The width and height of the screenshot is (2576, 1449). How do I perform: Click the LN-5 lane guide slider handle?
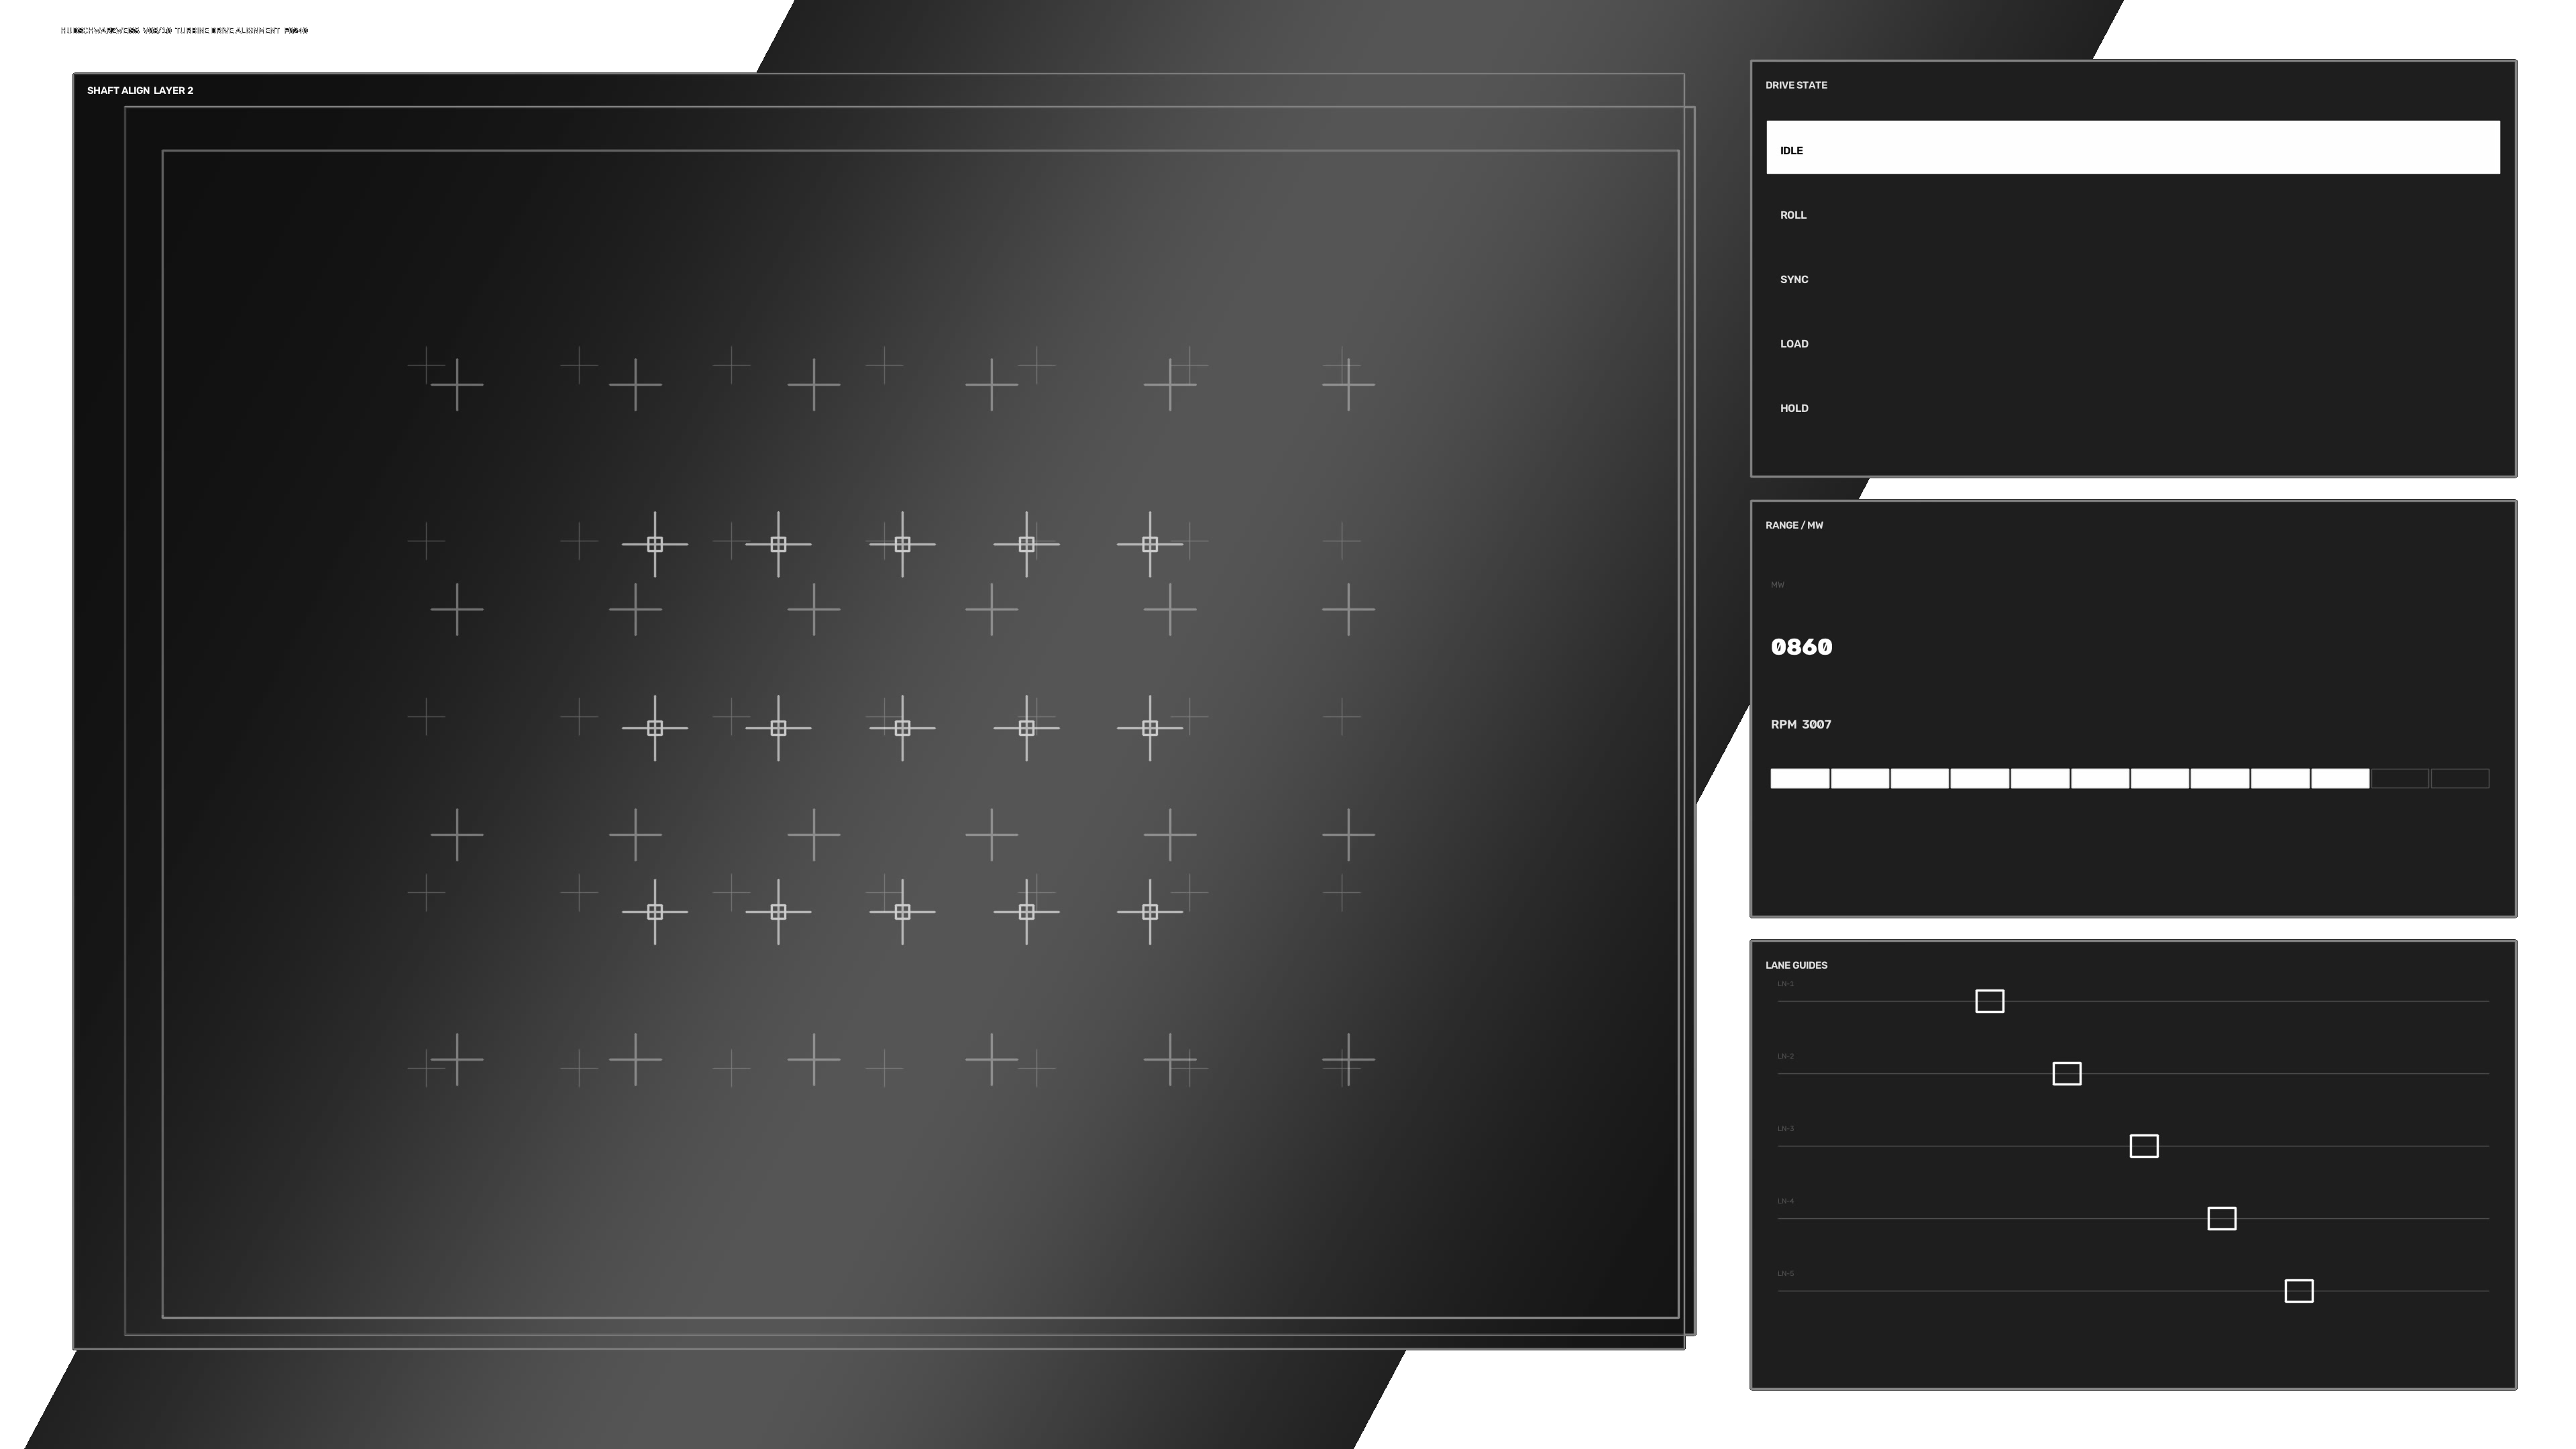pyautogui.click(x=2298, y=1291)
